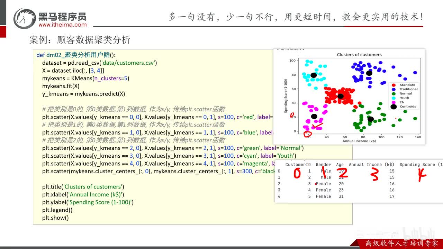
Task: Click the comment about 类别是2的
Action: [x=134, y=140]
